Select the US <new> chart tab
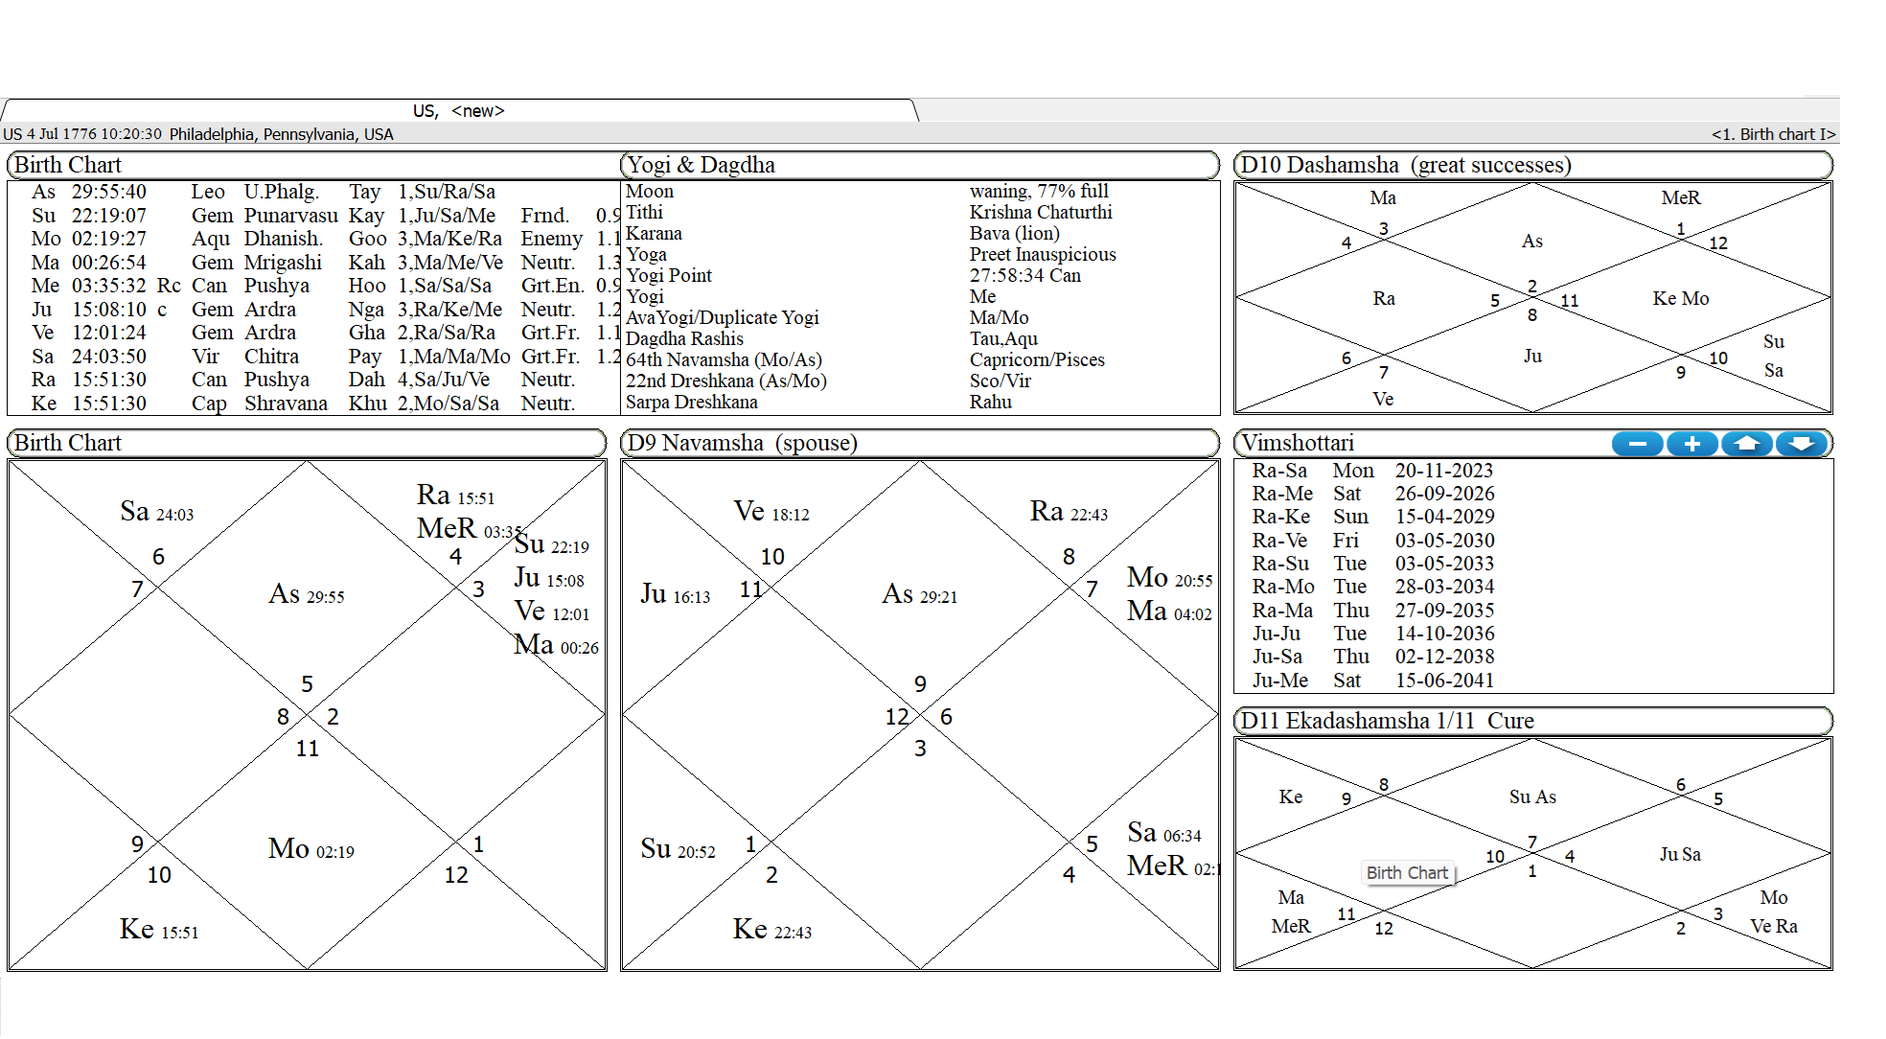 (458, 111)
